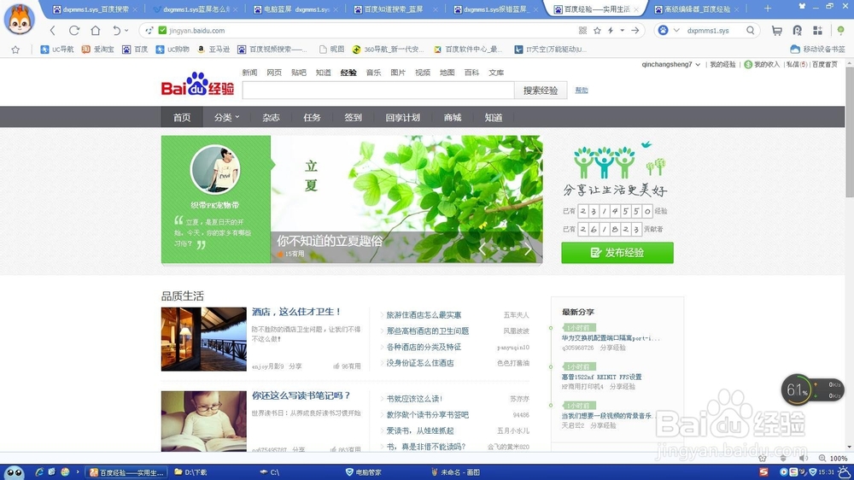The image size is (854, 480).
Task: Expand address bar dropdown arrow
Action: (x=622, y=31)
